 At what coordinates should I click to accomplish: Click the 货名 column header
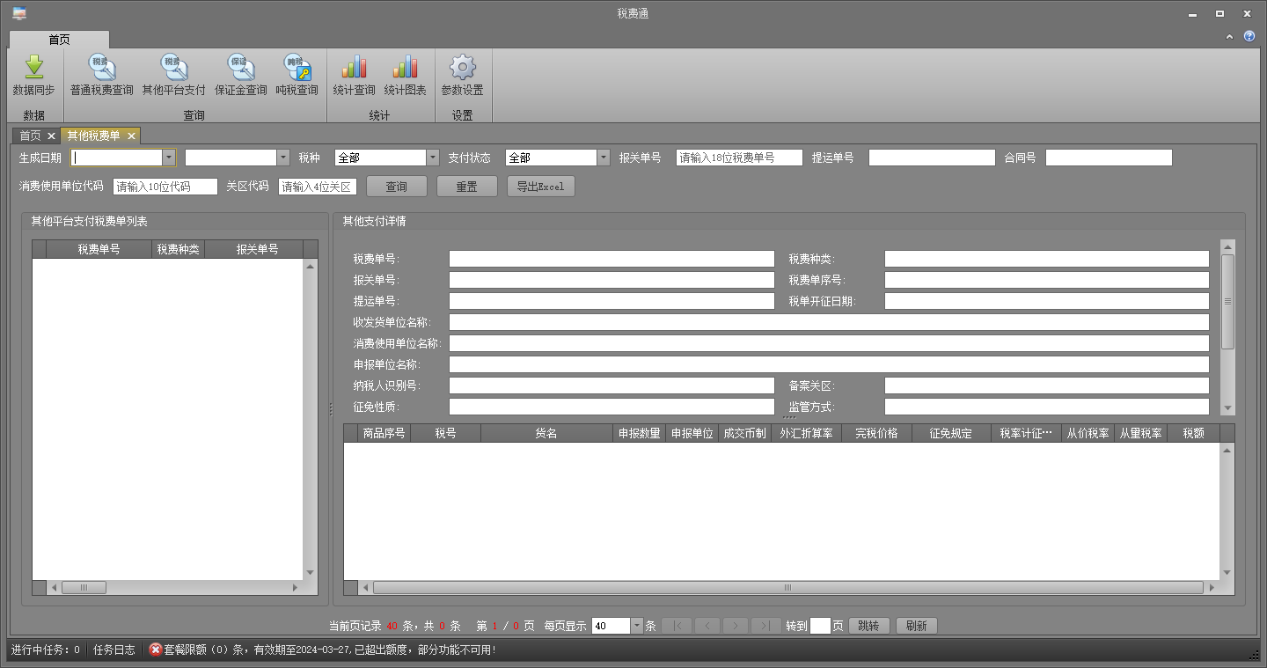(x=546, y=433)
